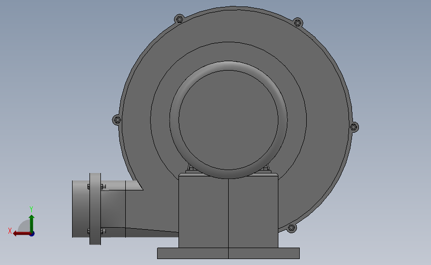This screenshot has width=431, height=265.
Task: Click the red X axis arrow of triad
Action: click(21, 234)
